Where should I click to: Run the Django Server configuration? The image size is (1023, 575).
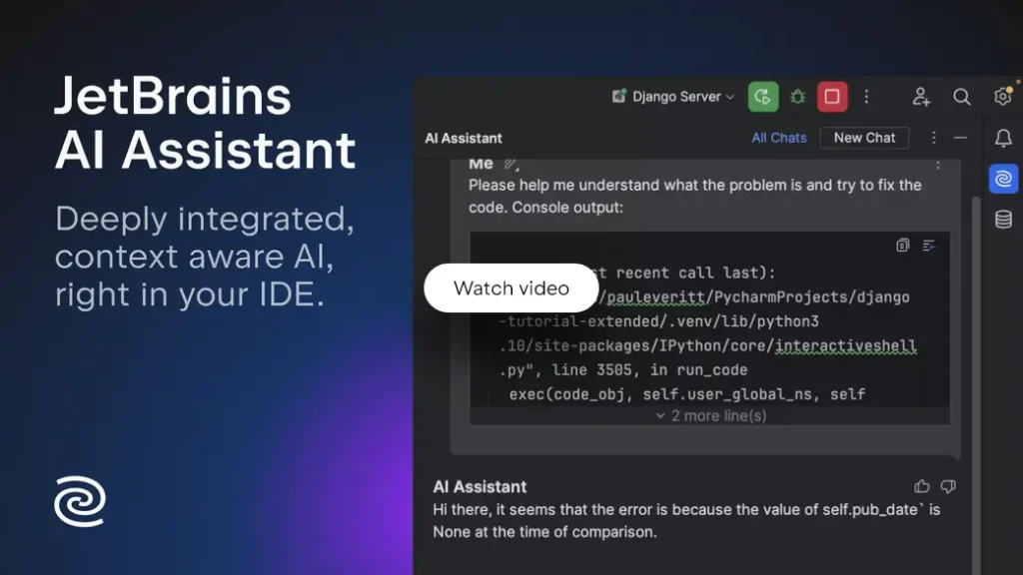click(762, 96)
